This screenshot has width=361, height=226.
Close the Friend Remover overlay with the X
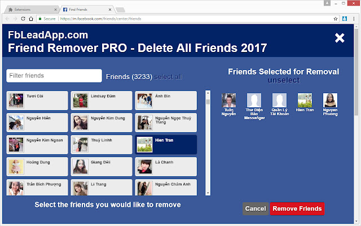(340, 38)
